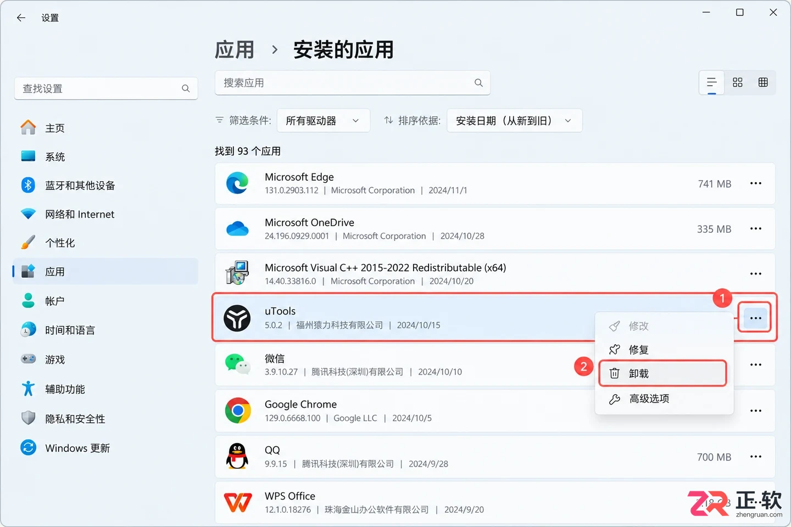Click the Visual C++ Redistributable app icon
791x527 pixels.
point(237,273)
